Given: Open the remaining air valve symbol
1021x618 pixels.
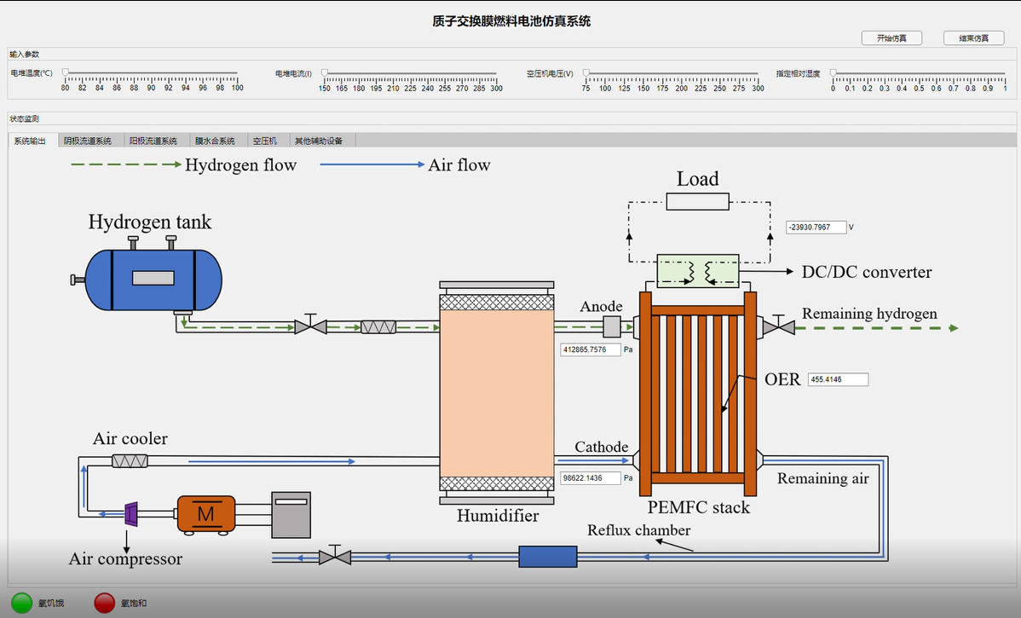Looking at the screenshot, I should pyautogui.click(x=334, y=556).
